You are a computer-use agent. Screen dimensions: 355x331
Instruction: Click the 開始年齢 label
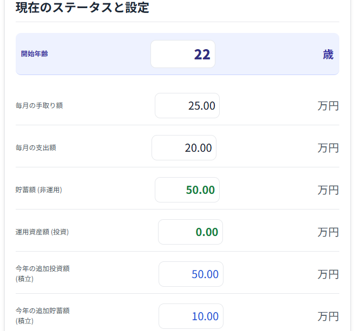coord(35,54)
